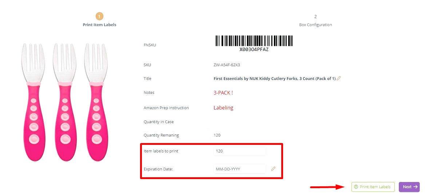Screen dimensions: 425x194
Task: Click the FNSKU code X003O4PFAZ text
Action: (254, 50)
